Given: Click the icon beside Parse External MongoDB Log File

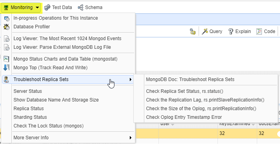Looking at the screenshot, I should tap(7, 47).
